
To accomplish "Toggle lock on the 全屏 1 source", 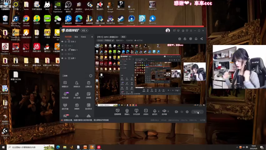I will click(x=66, y=58).
